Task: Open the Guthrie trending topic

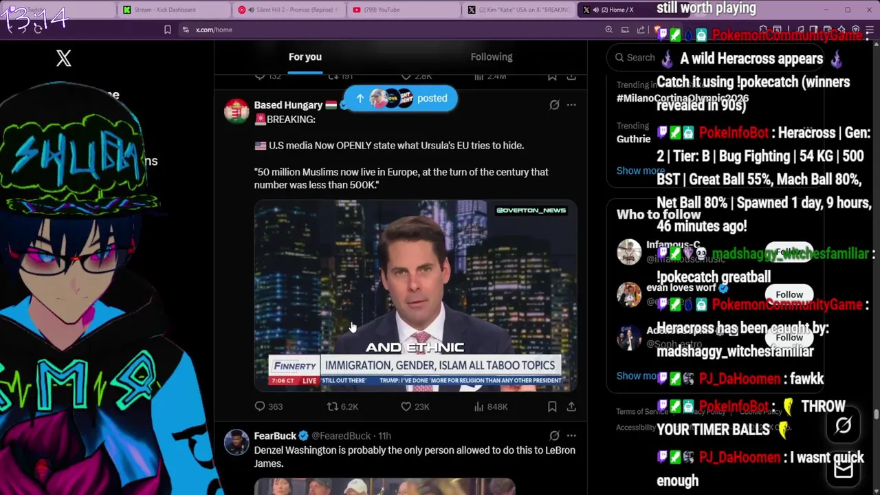Action: point(633,139)
